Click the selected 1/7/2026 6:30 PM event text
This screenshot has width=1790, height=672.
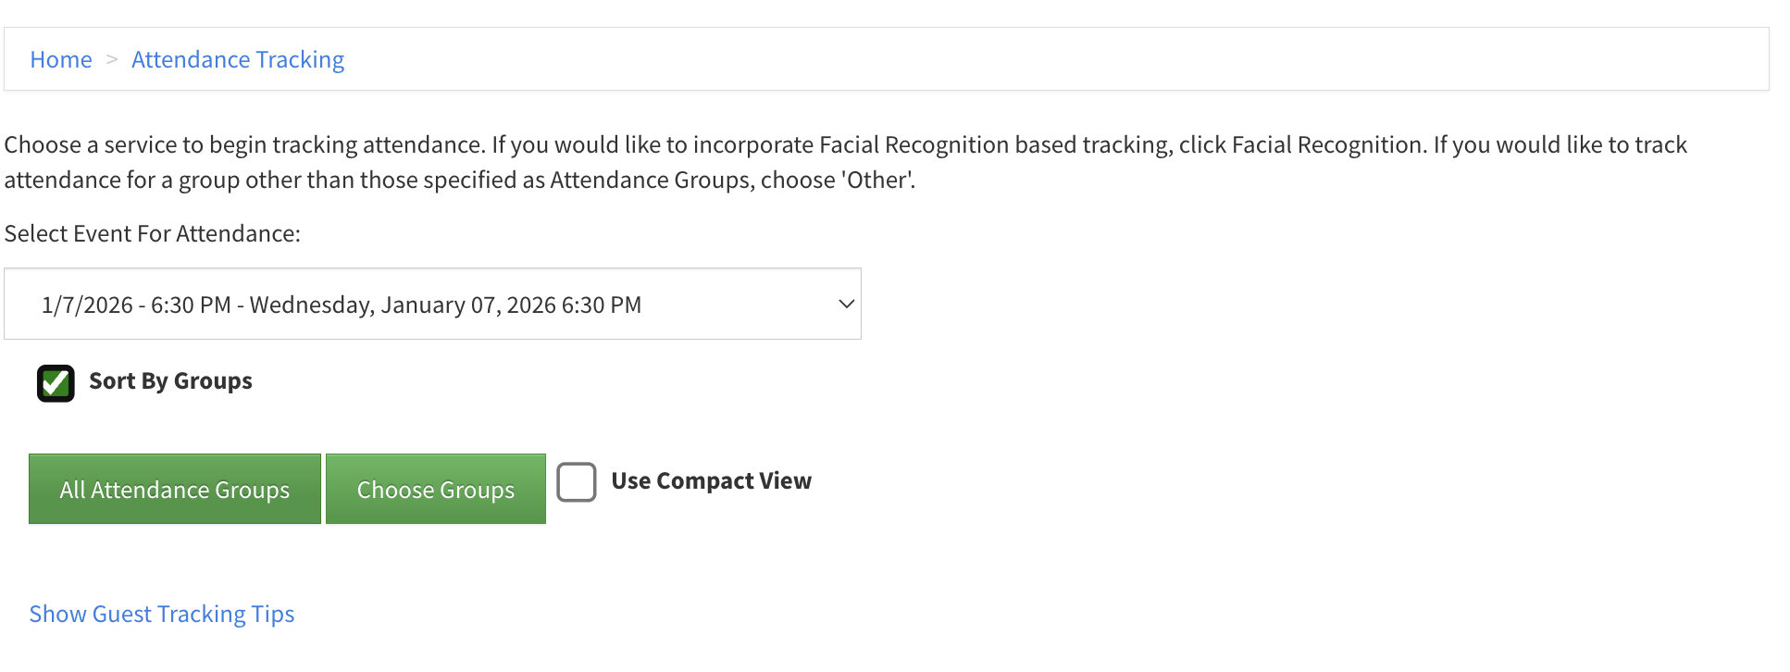341,305
